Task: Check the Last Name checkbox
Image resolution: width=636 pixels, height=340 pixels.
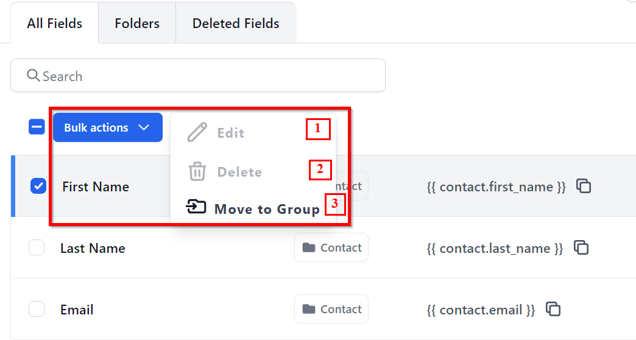Action: [37, 247]
